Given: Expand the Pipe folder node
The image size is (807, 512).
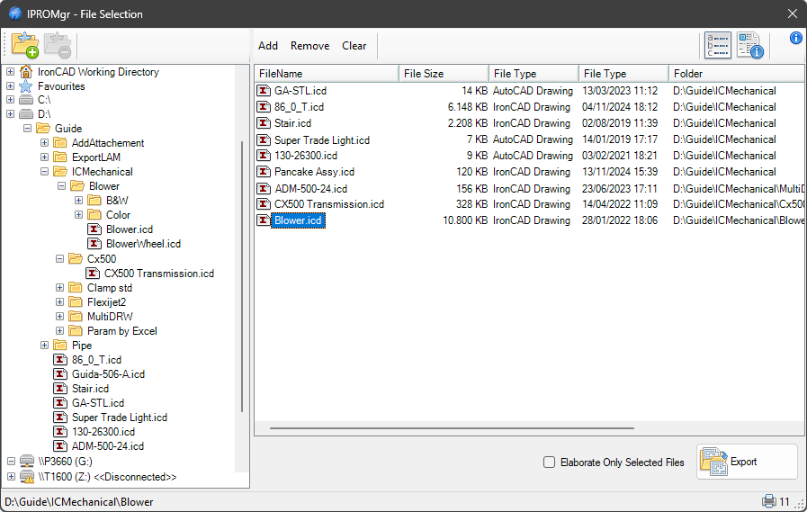Looking at the screenshot, I should [45, 346].
